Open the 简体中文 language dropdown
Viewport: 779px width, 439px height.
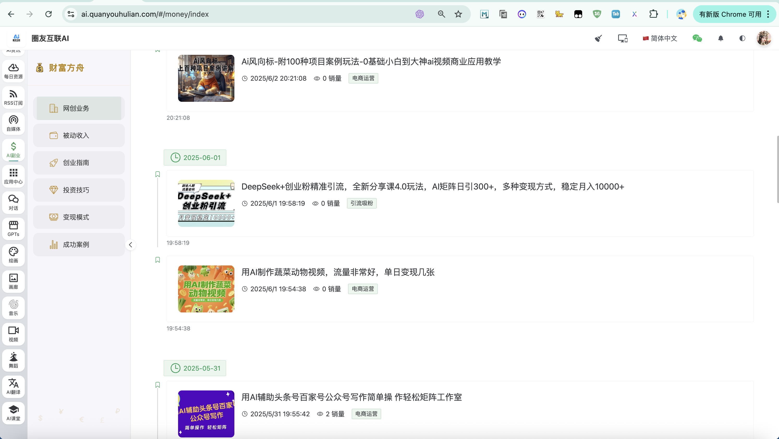[x=660, y=38]
